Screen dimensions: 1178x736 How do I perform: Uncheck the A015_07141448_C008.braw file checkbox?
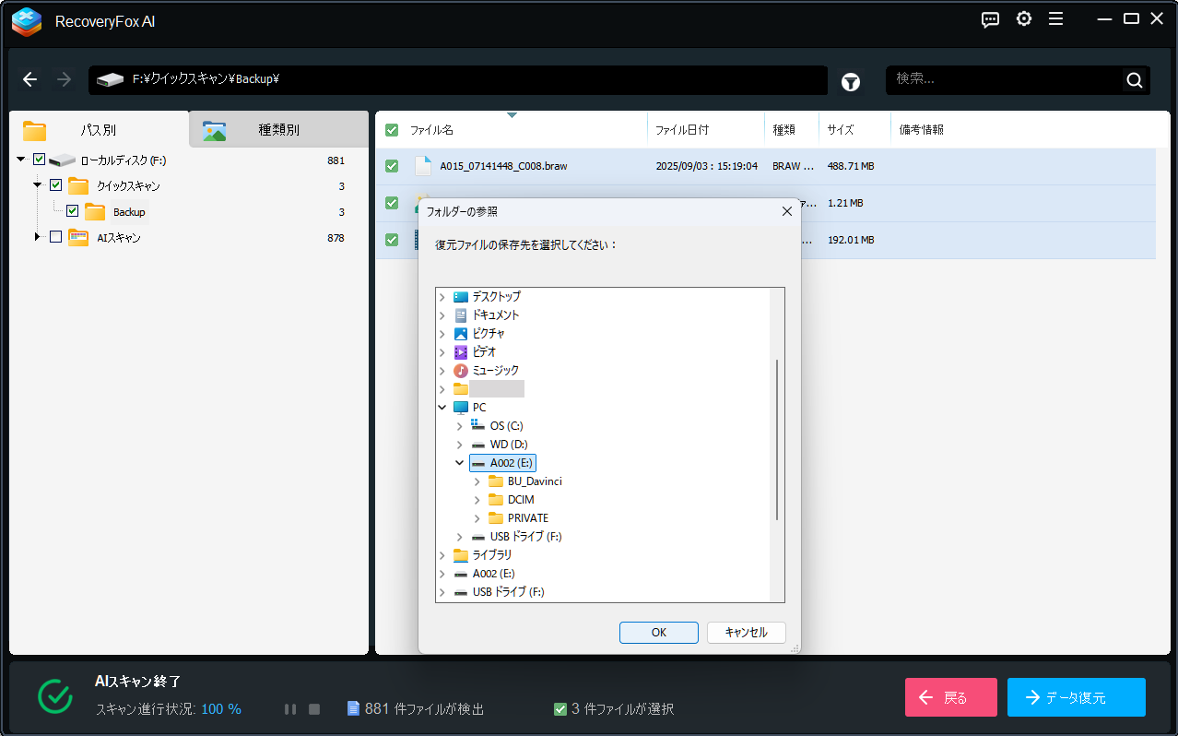pos(392,166)
